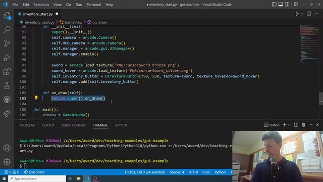The width and height of the screenshot is (323, 182).
Task: Open the Selection menu
Action: point(41,5)
